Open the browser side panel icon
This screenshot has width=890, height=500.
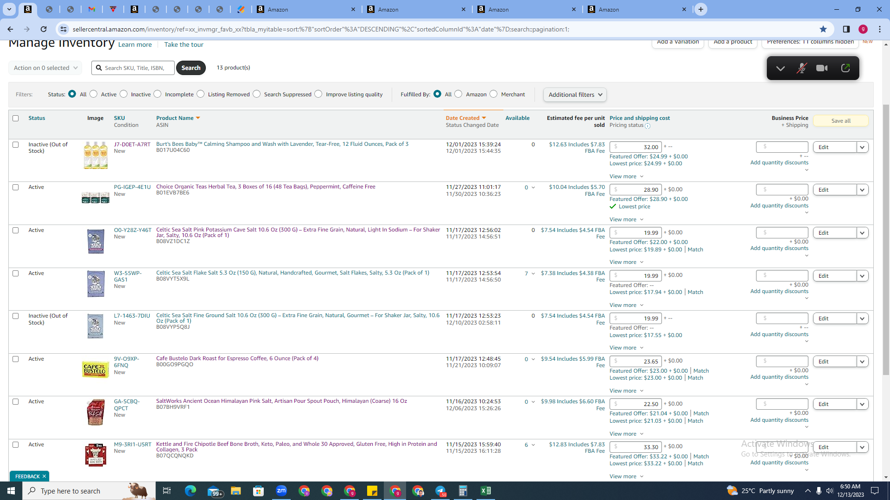tap(846, 29)
